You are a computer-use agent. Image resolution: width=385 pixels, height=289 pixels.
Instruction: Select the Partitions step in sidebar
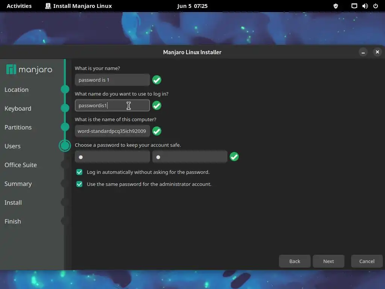point(18,127)
